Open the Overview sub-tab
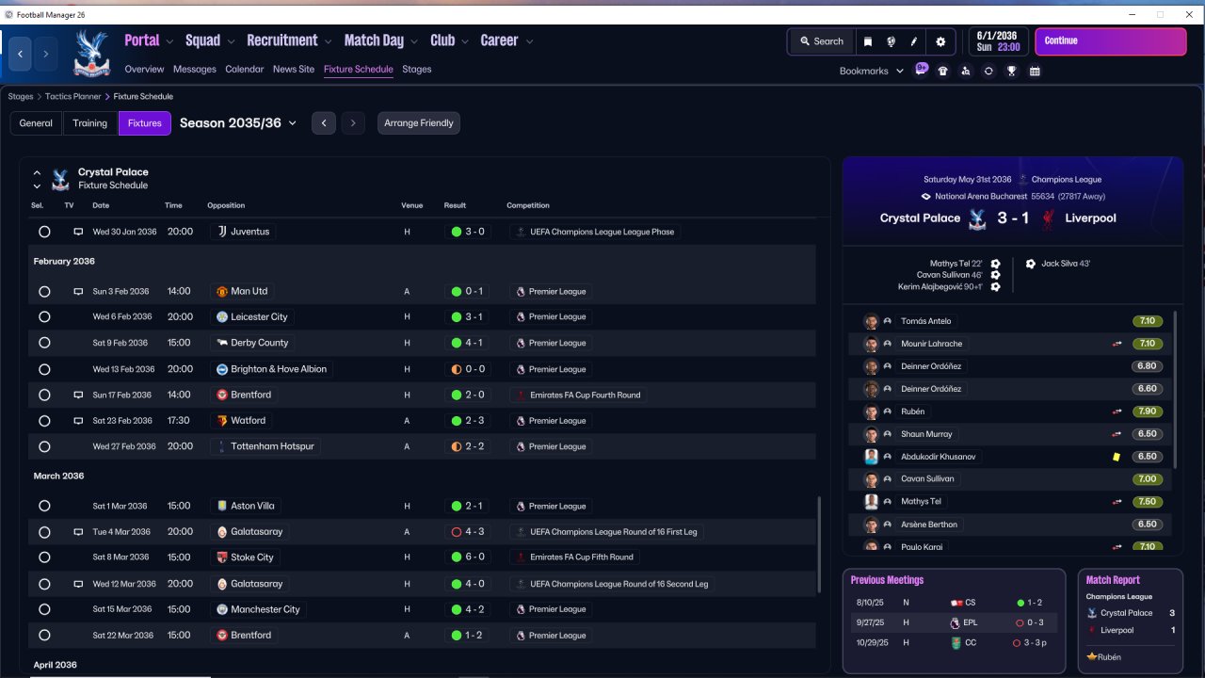 point(144,69)
